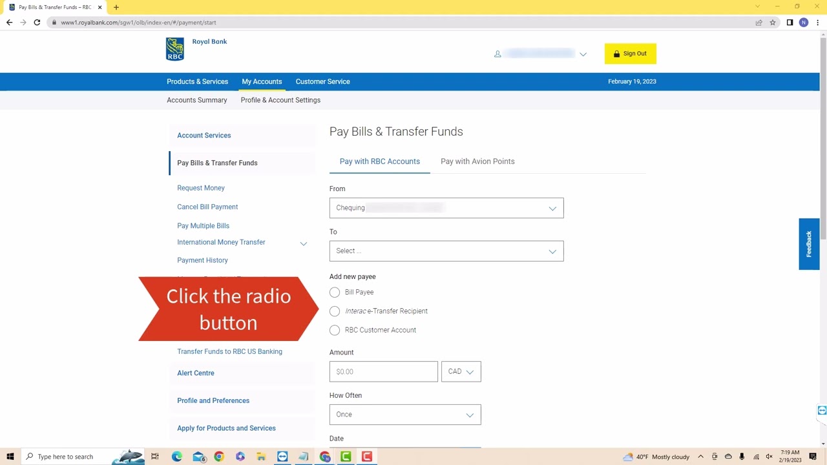Close the Pay Bills & Transfer Funds browser tab

99,7
